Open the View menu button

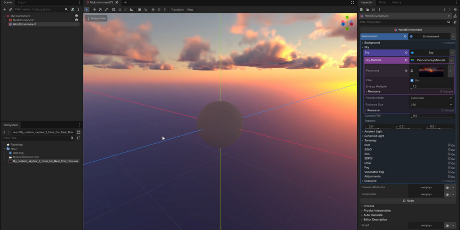point(190,9)
